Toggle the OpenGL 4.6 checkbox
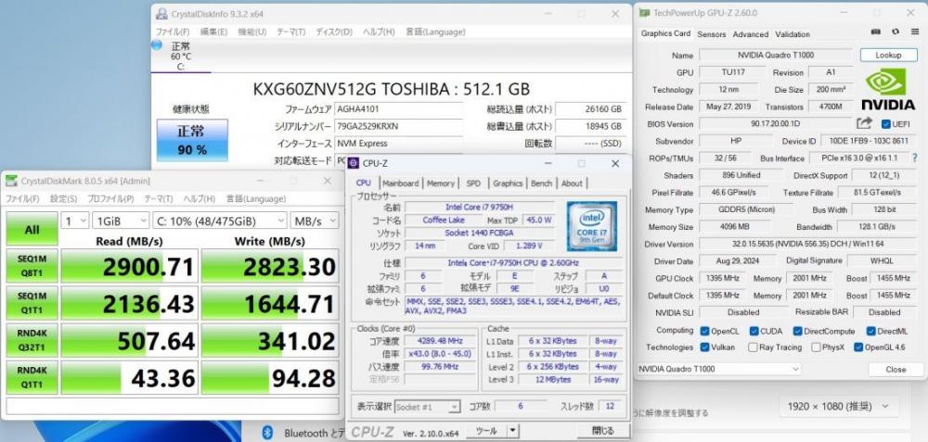Viewport: 928px width, 442px height. coord(858,347)
